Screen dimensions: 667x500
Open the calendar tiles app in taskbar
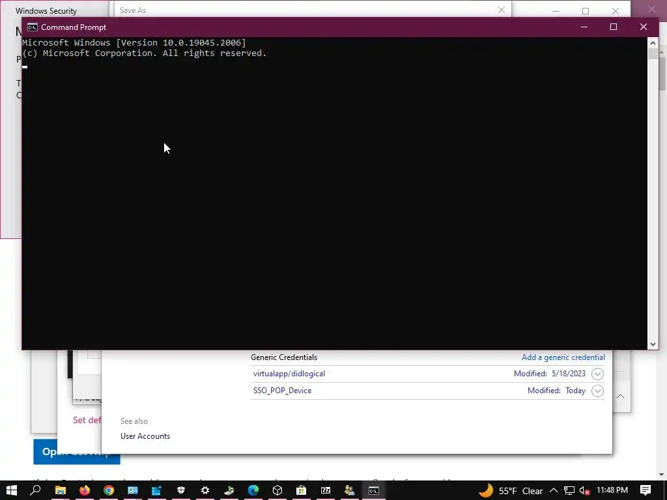click(156, 490)
